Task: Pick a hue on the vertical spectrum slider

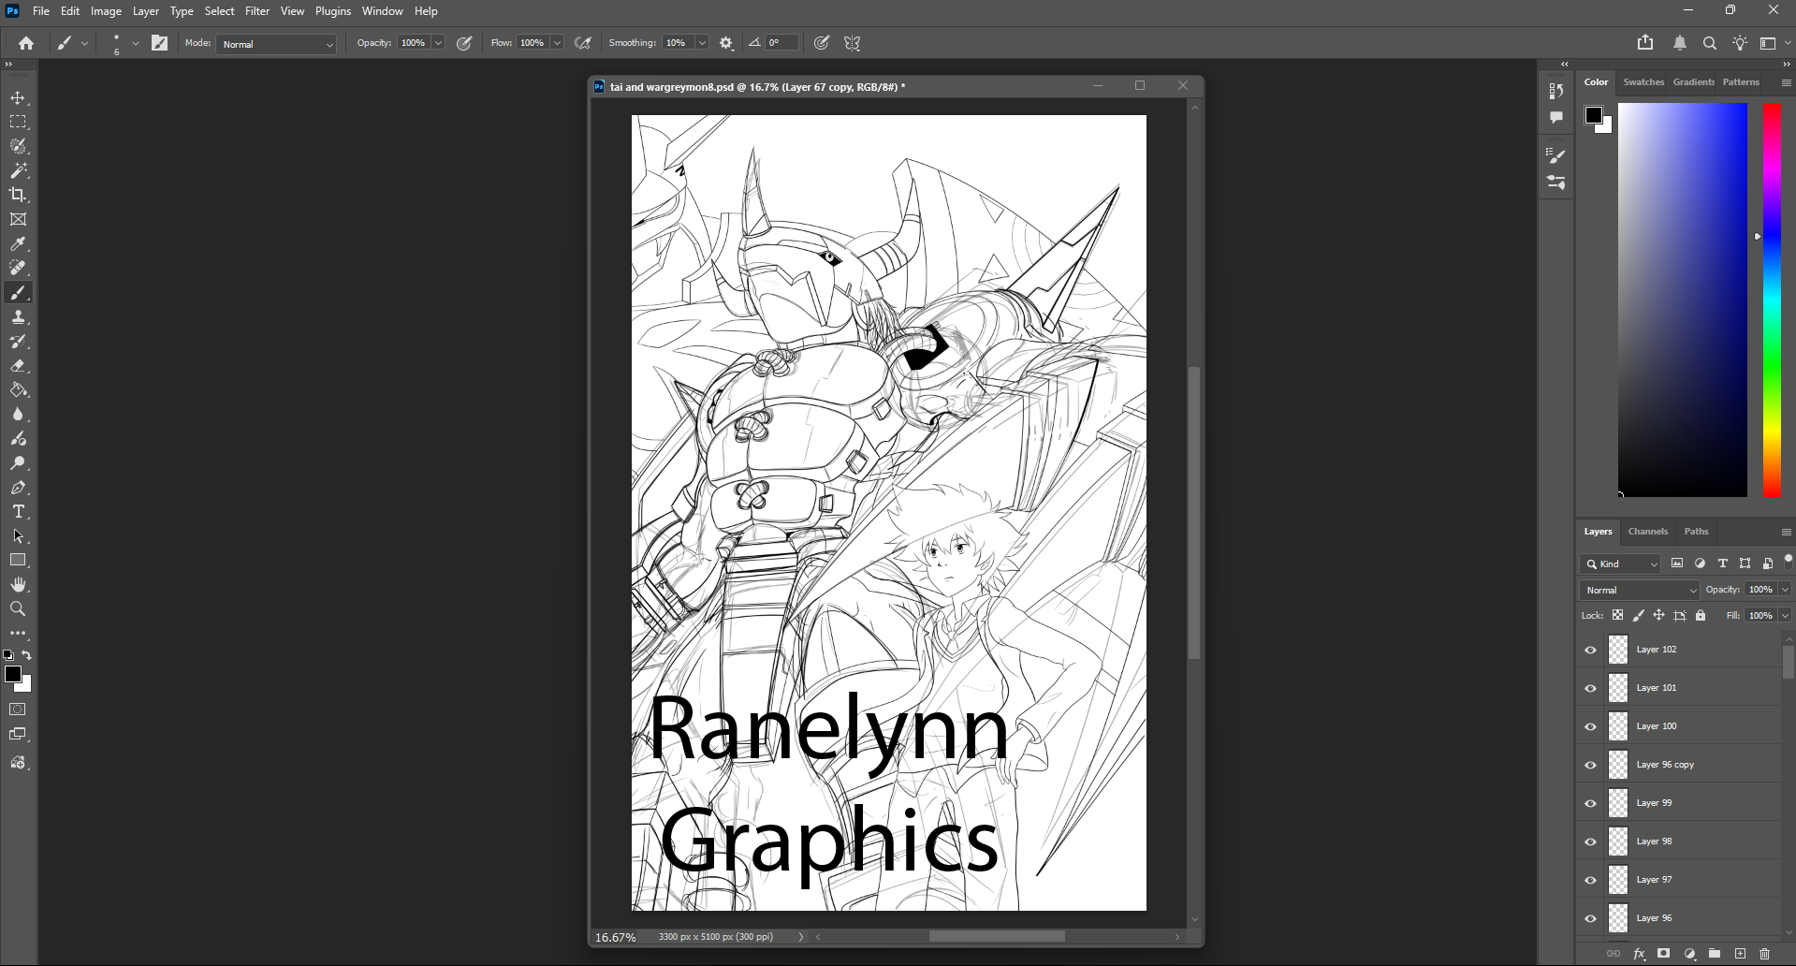Action: pyautogui.click(x=1772, y=300)
